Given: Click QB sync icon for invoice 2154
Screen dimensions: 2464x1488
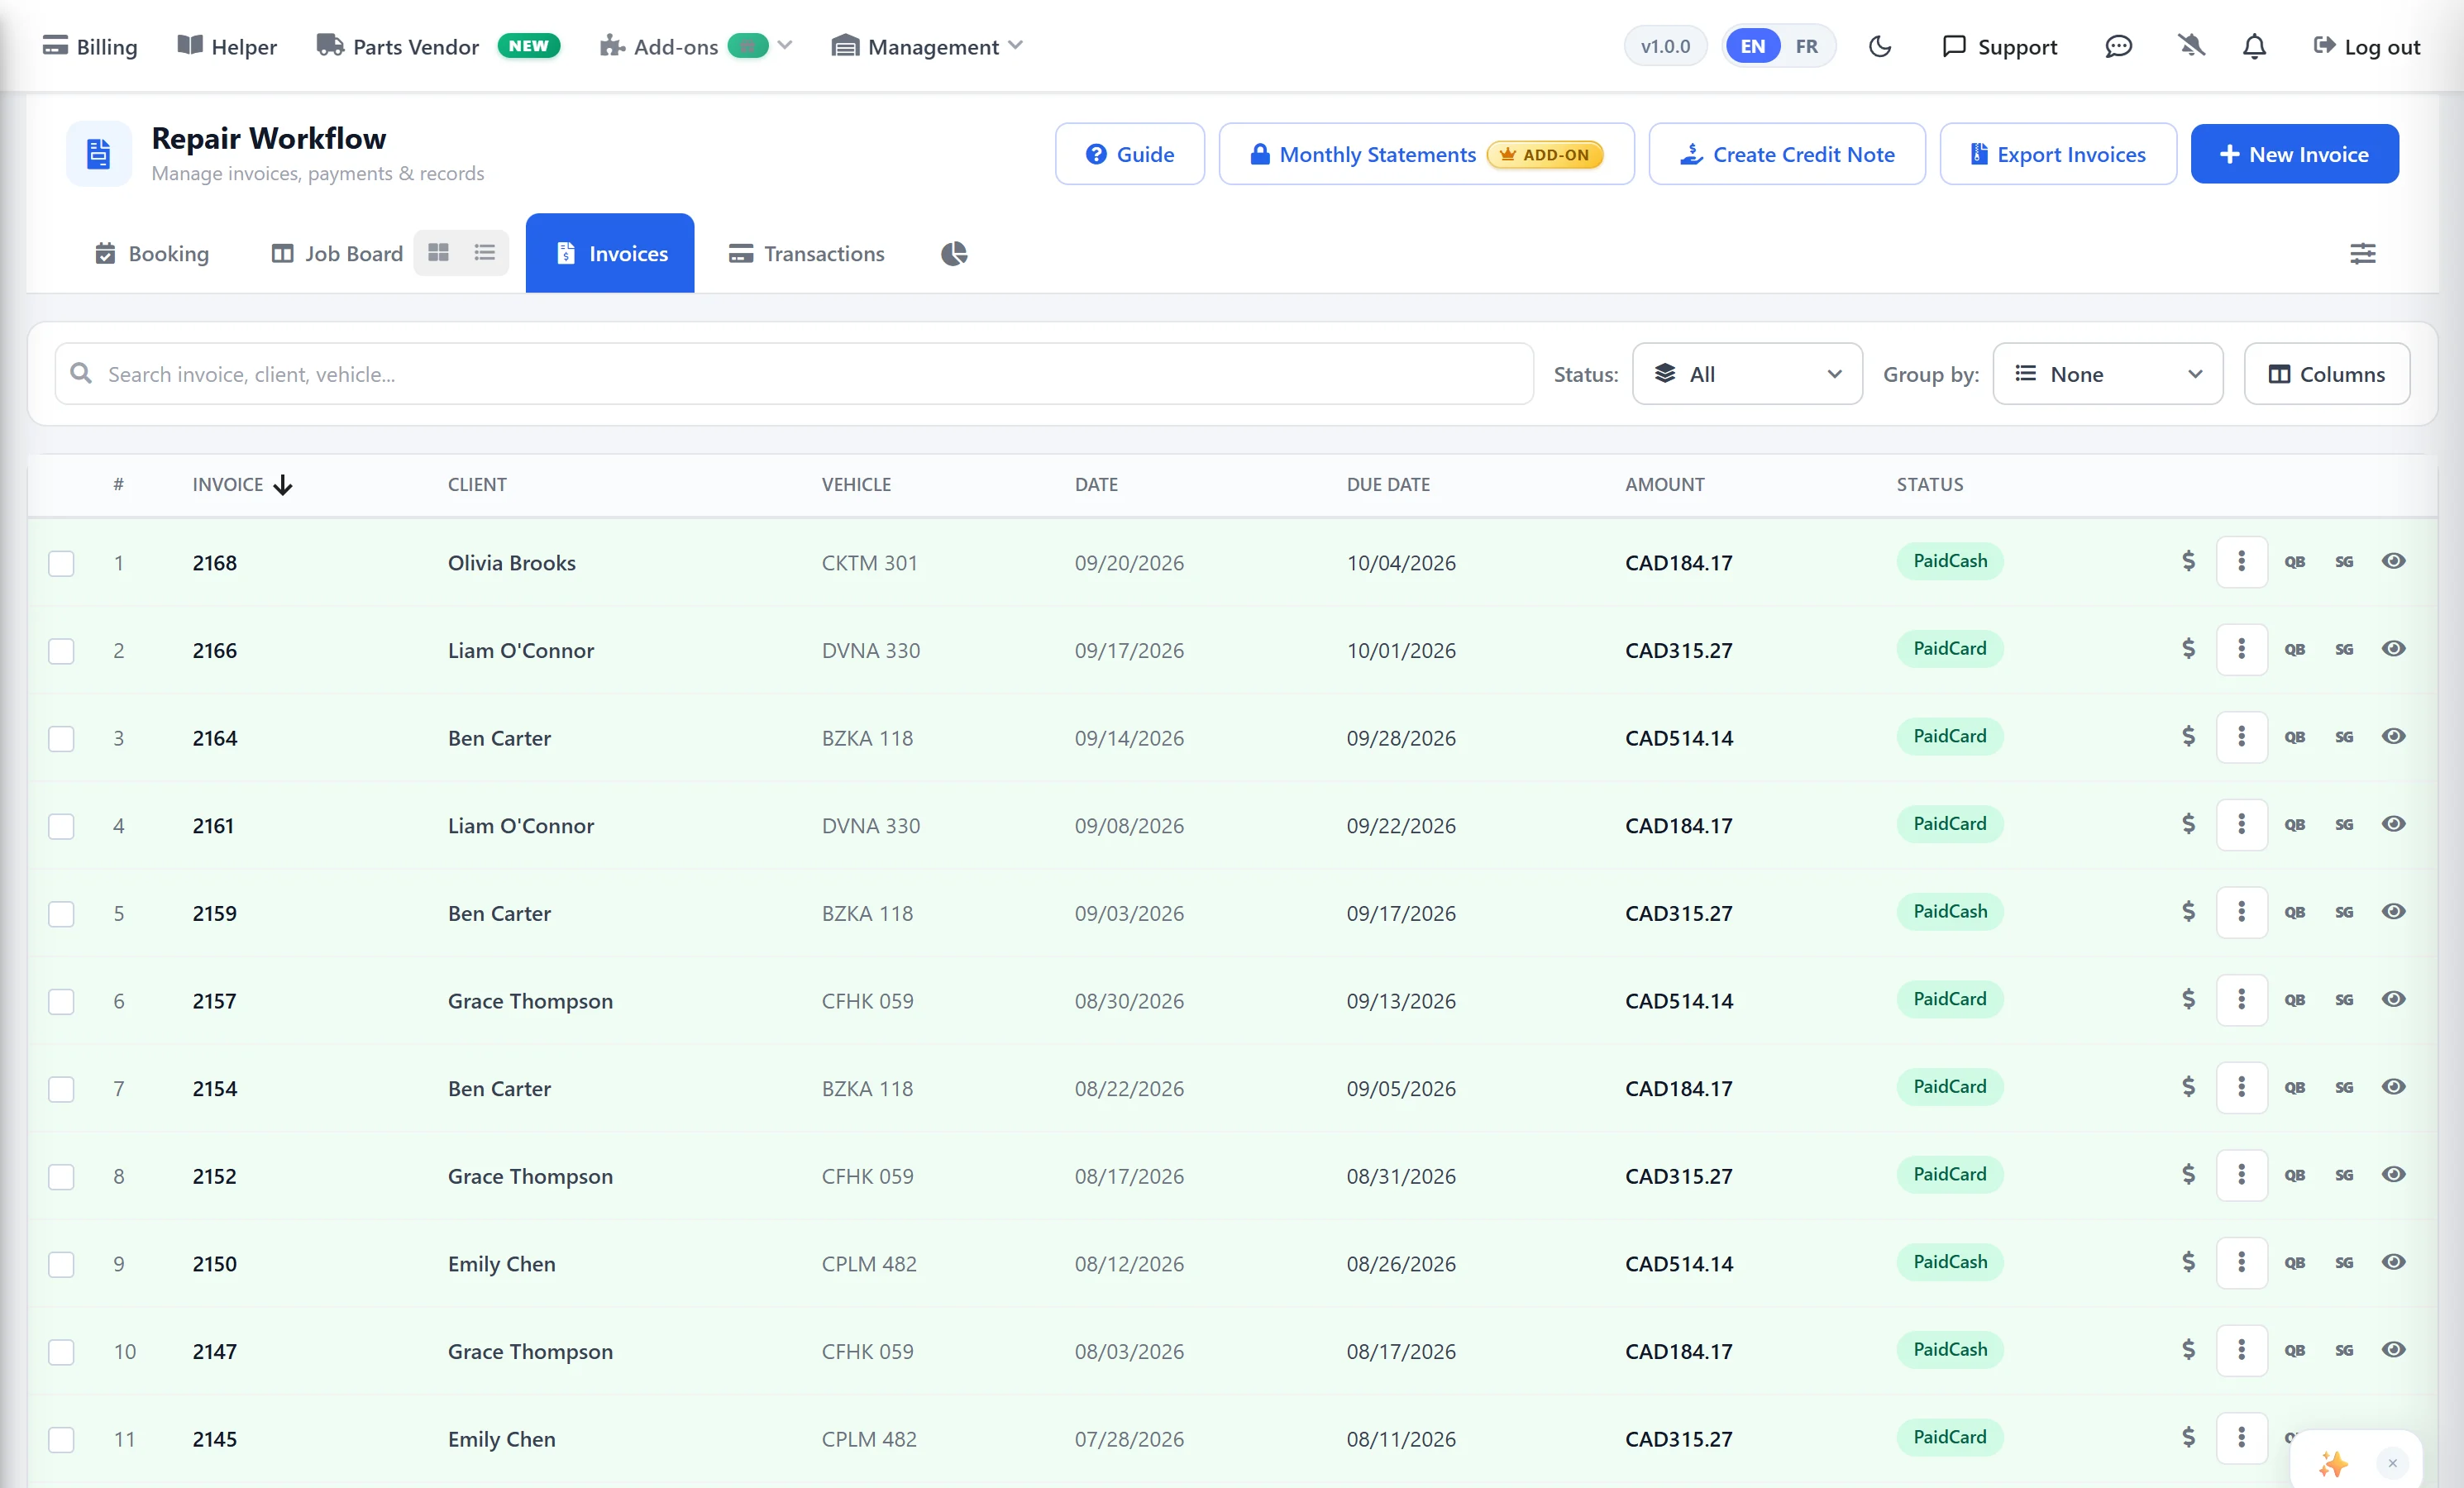Looking at the screenshot, I should pos(2294,1088).
